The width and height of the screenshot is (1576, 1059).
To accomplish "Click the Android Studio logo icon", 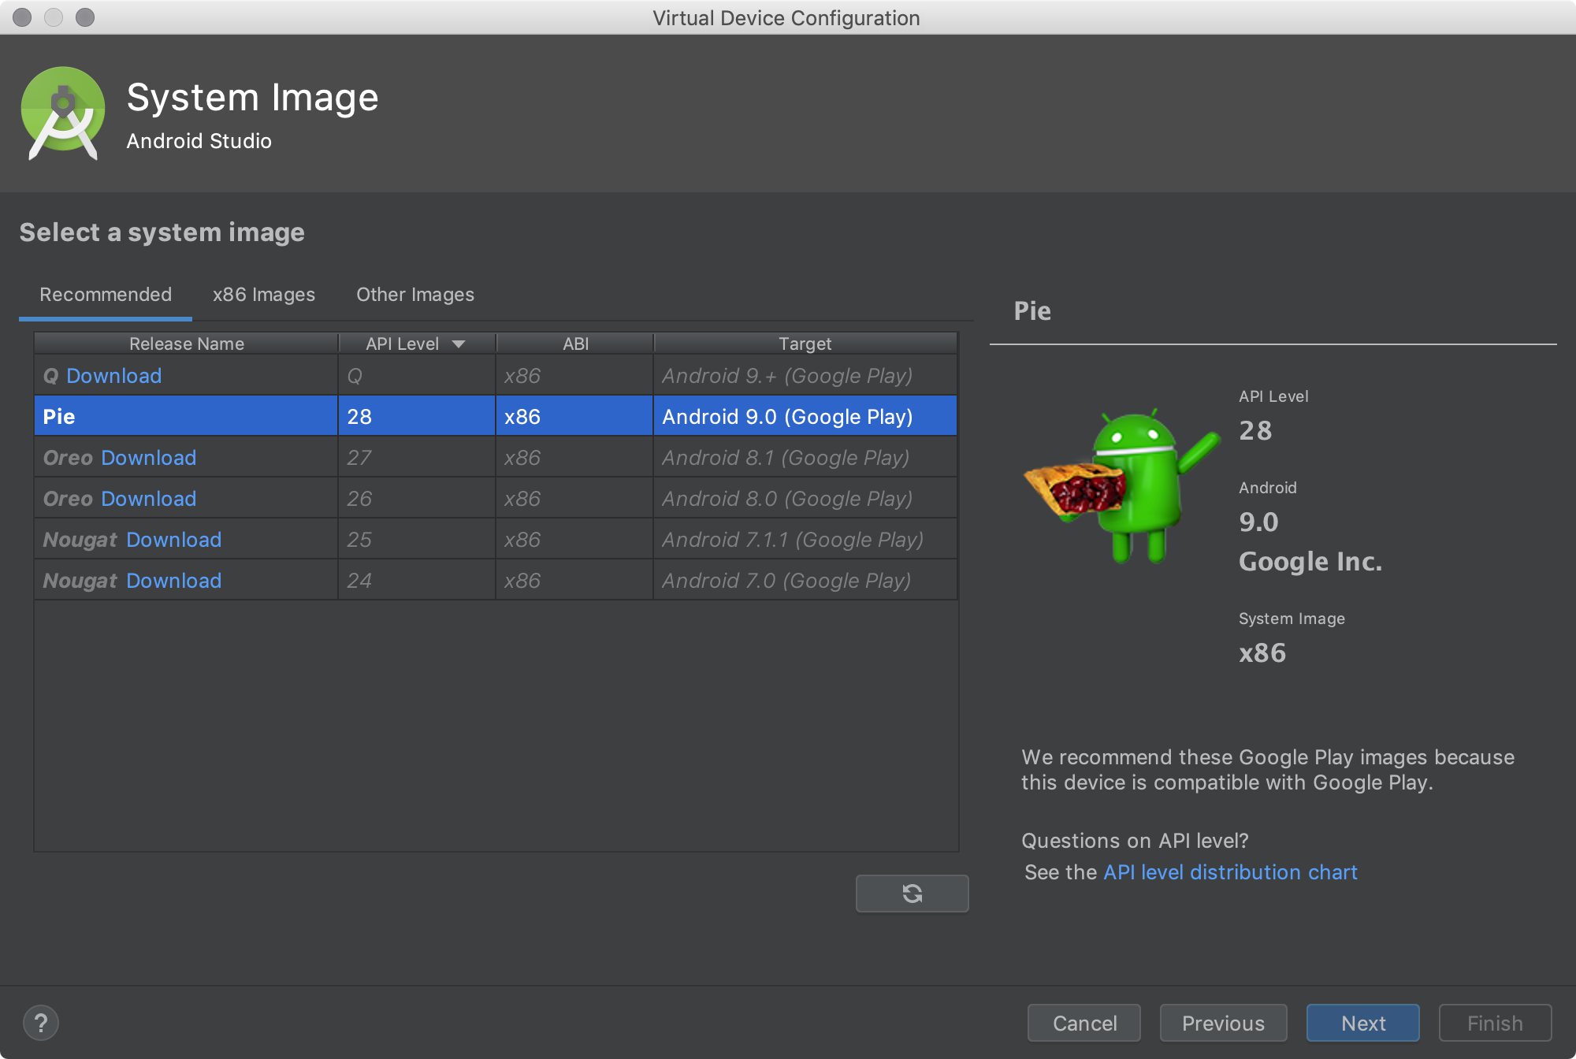I will (x=66, y=112).
